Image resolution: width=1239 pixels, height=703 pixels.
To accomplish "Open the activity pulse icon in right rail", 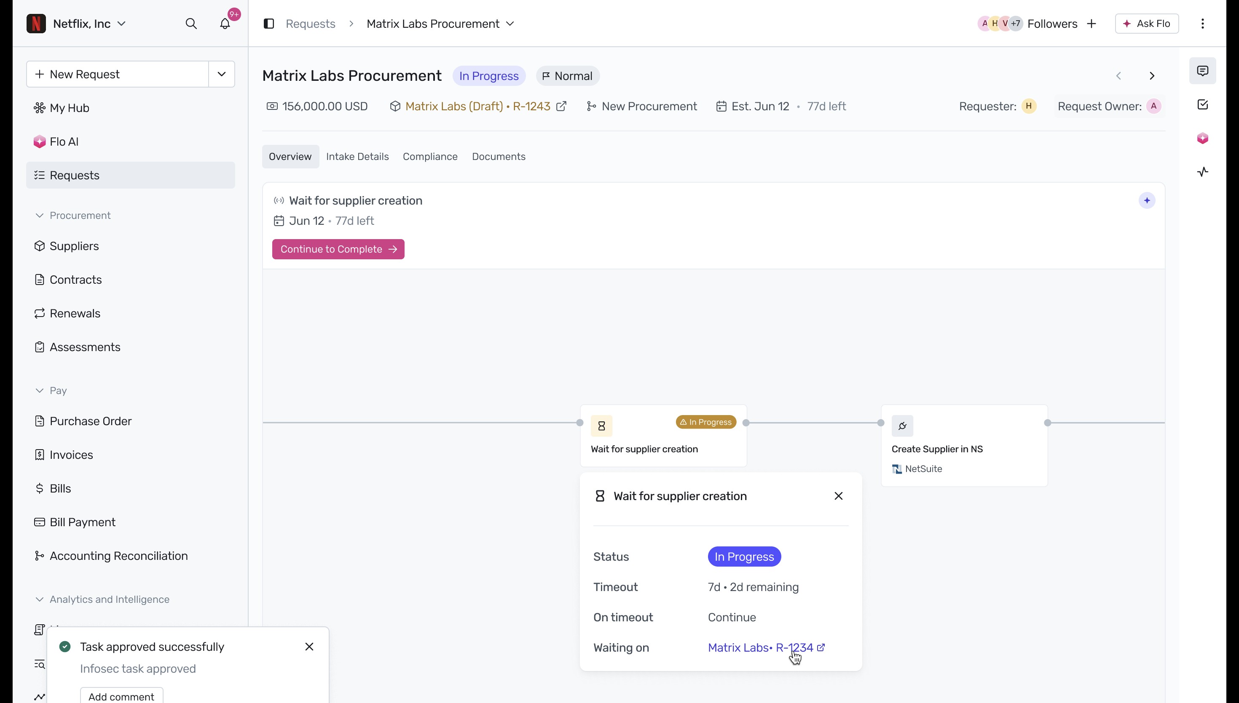I will click(x=1203, y=172).
